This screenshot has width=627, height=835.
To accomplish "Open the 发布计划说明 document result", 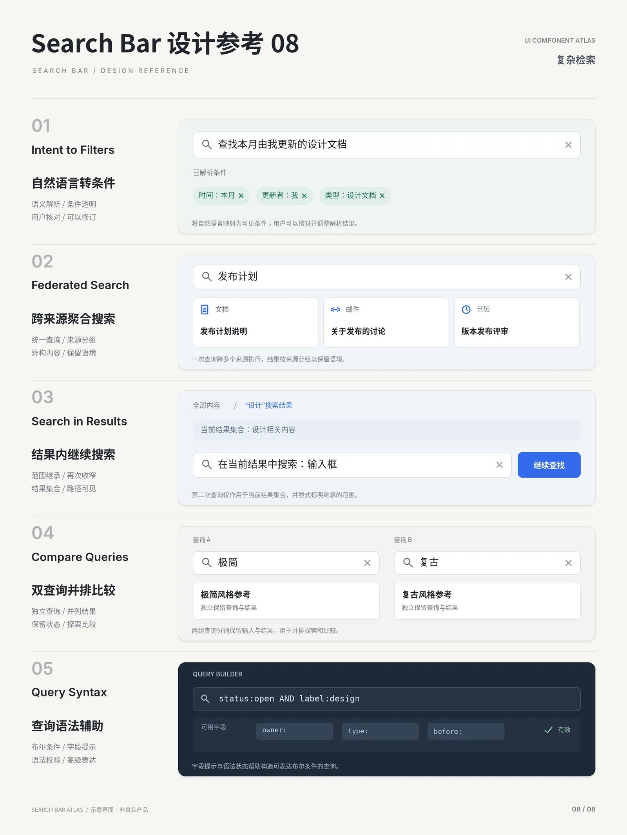I will (256, 323).
